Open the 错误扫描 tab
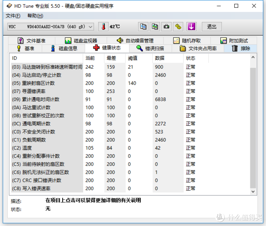266x226 pixels. pos(150,48)
